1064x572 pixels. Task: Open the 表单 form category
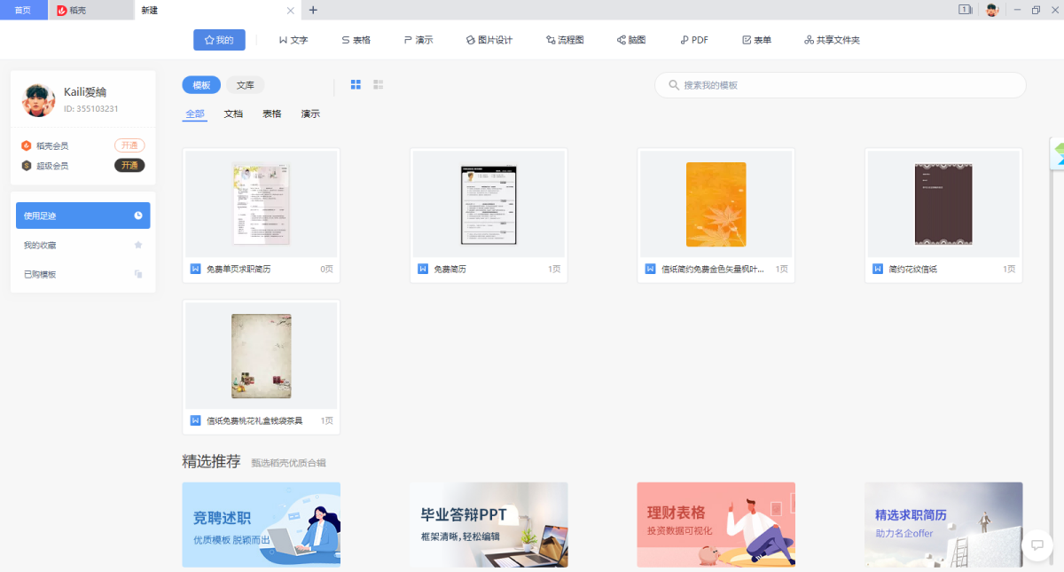point(756,40)
